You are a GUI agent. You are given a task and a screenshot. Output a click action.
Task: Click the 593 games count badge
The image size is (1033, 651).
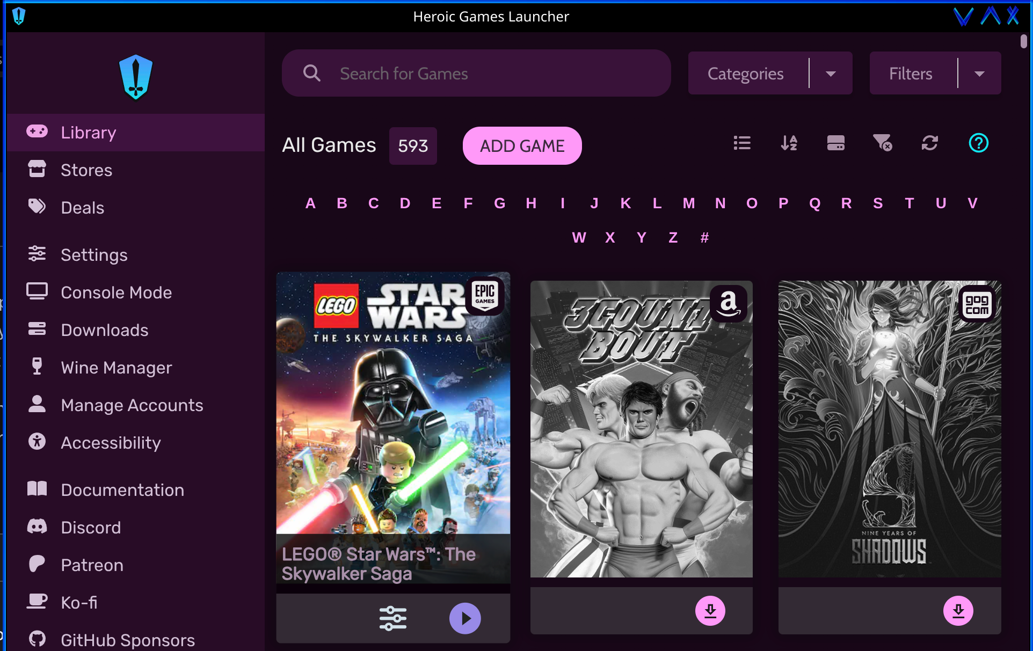413,145
